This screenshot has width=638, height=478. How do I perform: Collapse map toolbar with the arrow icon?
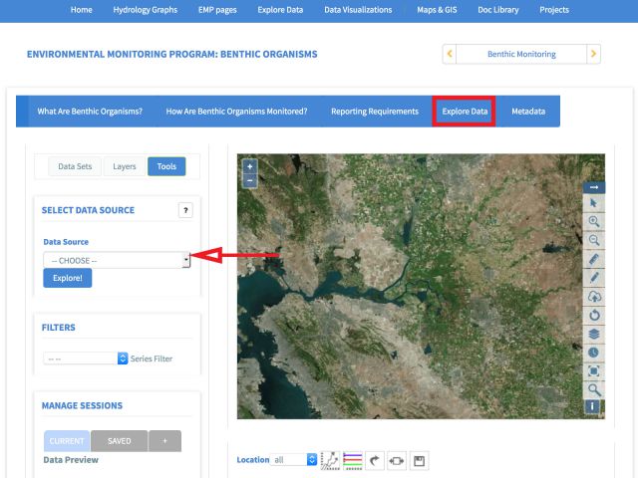[x=594, y=187]
